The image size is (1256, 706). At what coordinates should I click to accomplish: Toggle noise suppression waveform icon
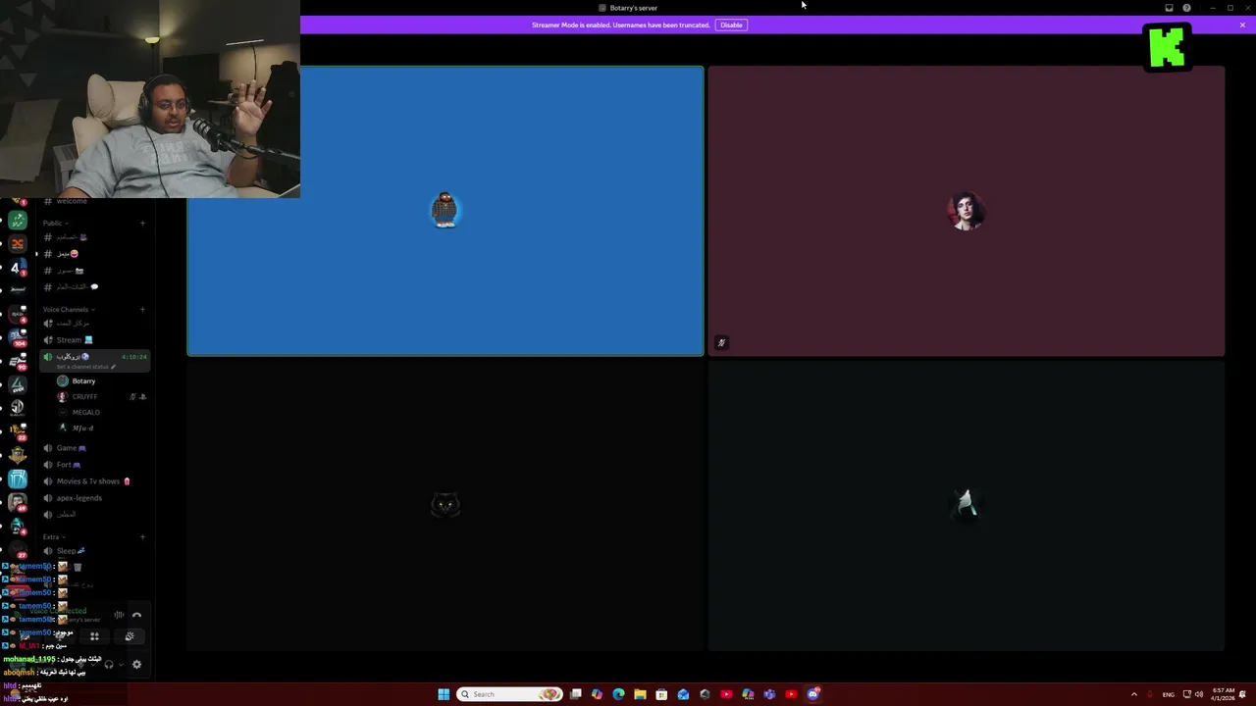pos(119,616)
